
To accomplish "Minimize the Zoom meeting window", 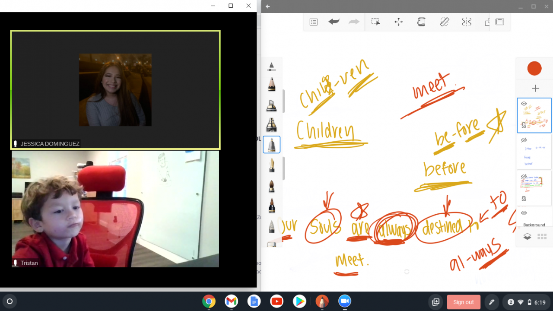I will pyautogui.click(x=213, y=6).
